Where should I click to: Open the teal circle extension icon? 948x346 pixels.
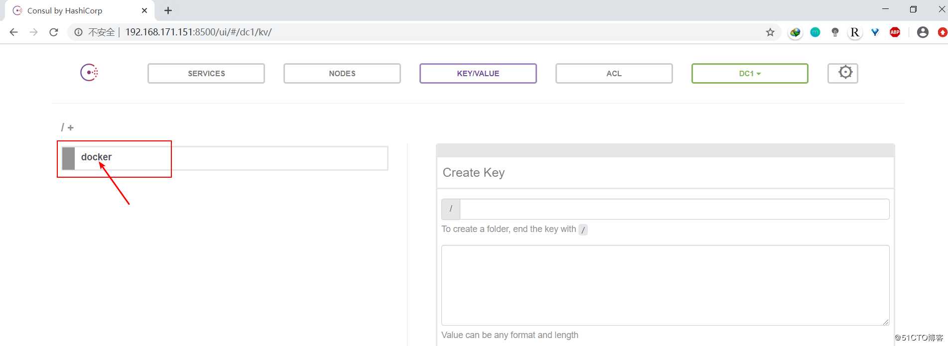point(815,32)
